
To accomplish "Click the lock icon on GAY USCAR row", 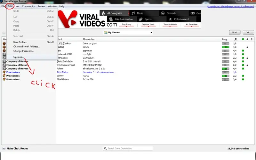I will click(247, 58).
